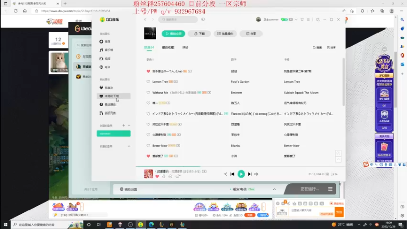The width and height of the screenshot is (407, 229).
Task: Click the song list scrollbar
Action: pyautogui.click(x=344, y=82)
